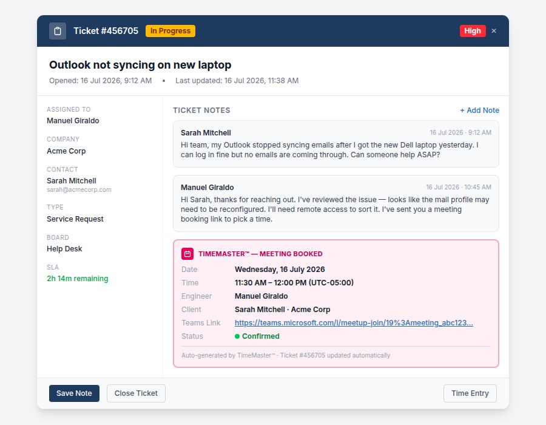
Task: Open Time Entry
Action: [470, 393]
